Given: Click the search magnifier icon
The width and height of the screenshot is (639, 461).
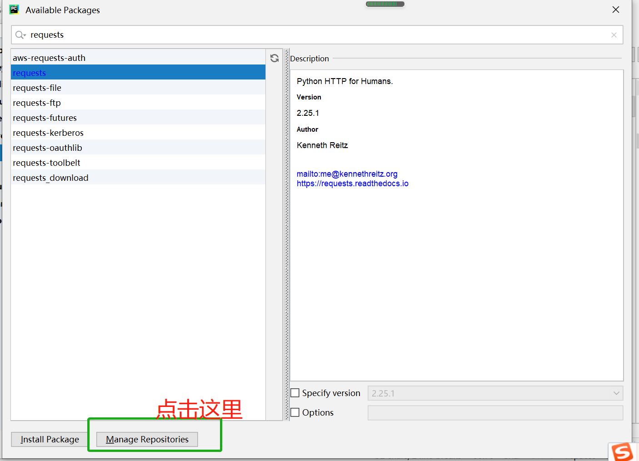Looking at the screenshot, I should [x=20, y=35].
